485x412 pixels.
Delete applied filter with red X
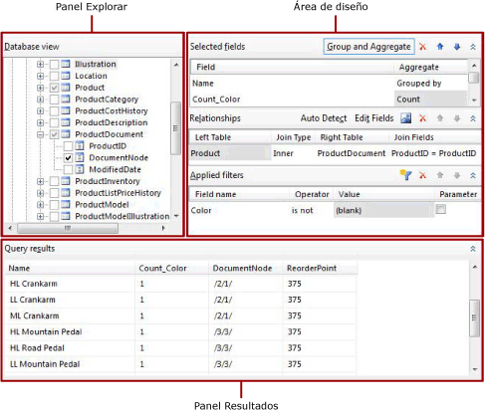[422, 175]
